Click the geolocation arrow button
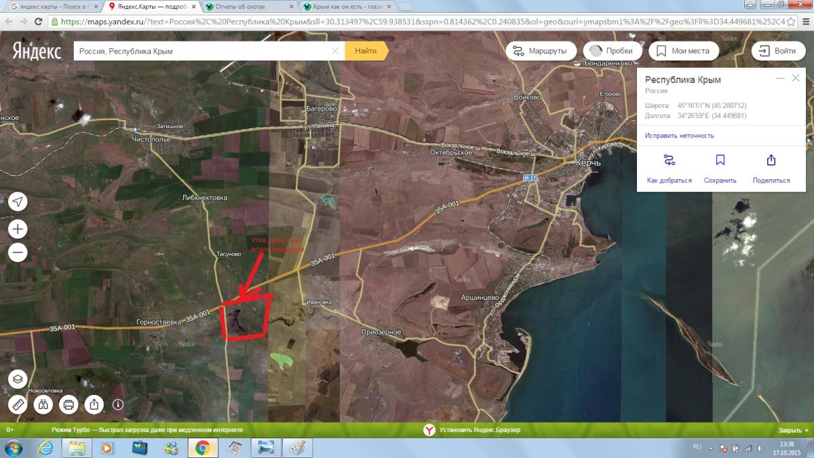The image size is (814, 458). (x=18, y=202)
